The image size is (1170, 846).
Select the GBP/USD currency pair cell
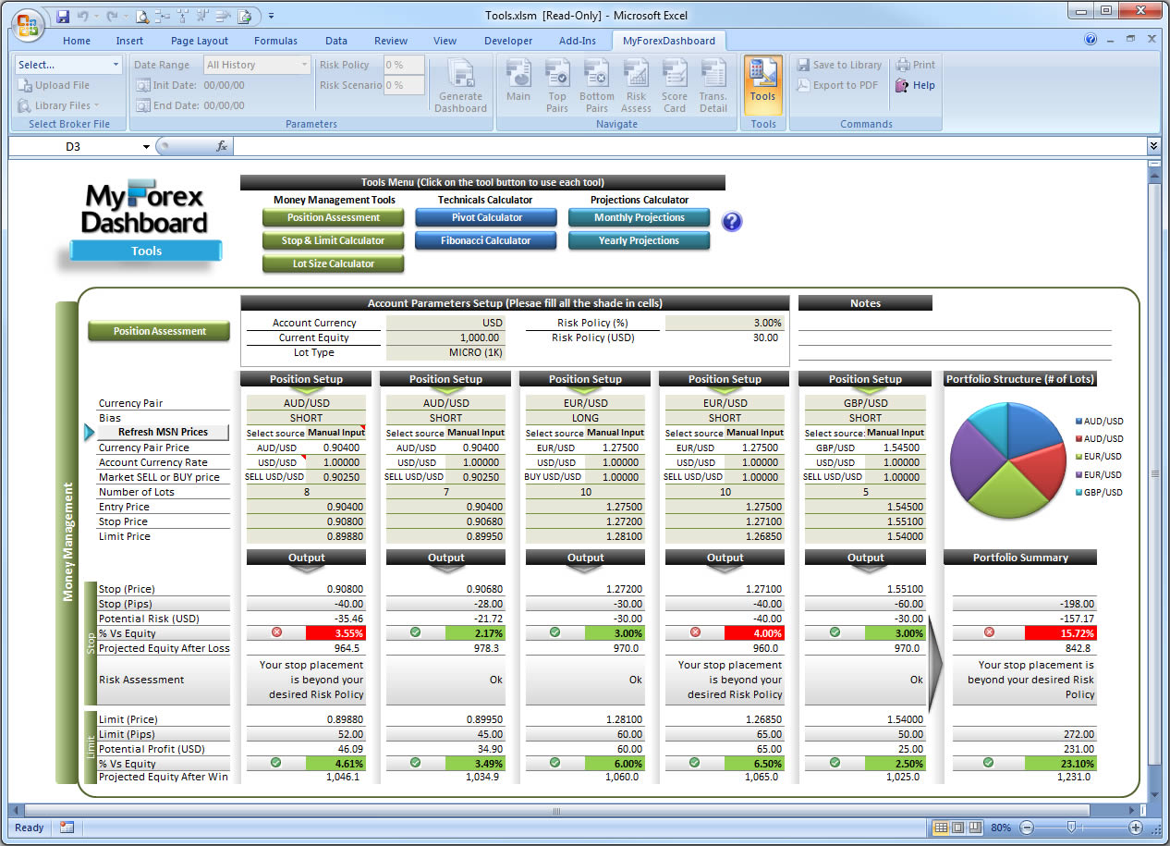pos(865,403)
